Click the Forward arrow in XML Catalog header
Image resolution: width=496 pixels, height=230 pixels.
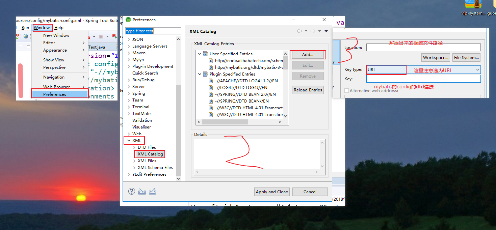click(313, 31)
